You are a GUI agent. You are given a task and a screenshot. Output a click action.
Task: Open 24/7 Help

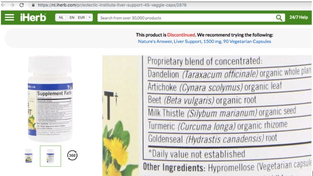point(298,17)
